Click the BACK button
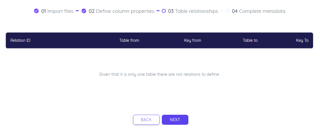The height and width of the screenshot is (132, 320). [146, 119]
